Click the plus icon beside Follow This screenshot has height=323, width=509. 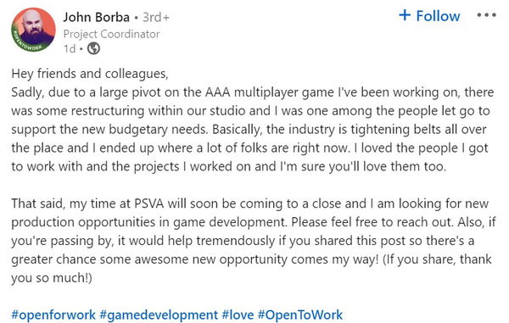click(x=405, y=15)
